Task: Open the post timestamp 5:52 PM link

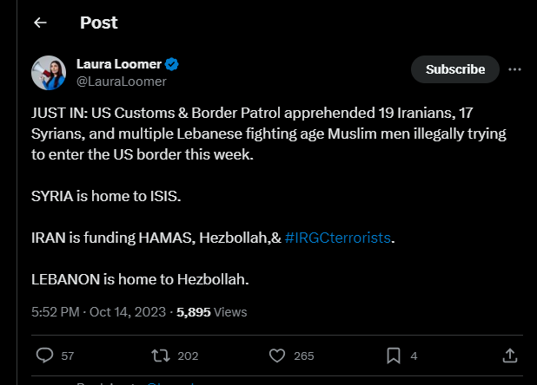Action: 56,312
